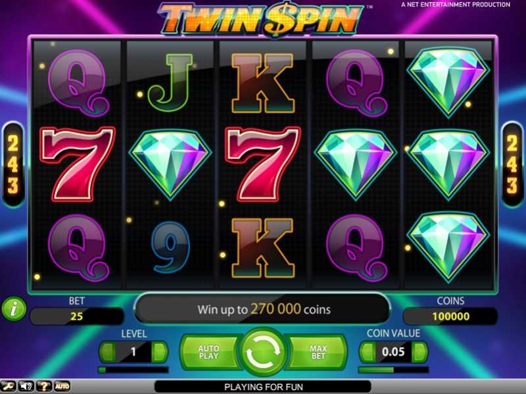
Task: Click the wrench settings icon
Action: click(8, 386)
